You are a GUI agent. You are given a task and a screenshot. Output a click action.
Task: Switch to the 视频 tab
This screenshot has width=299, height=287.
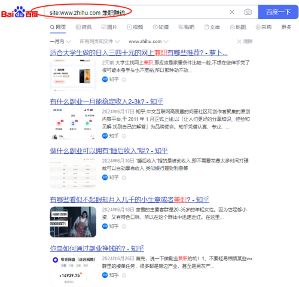click(x=135, y=27)
